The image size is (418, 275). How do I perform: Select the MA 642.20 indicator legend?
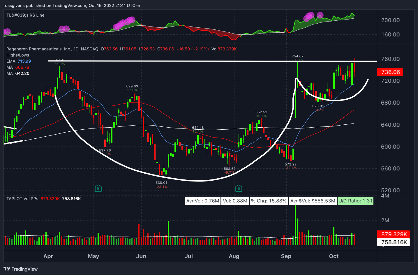tap(18, 73)
